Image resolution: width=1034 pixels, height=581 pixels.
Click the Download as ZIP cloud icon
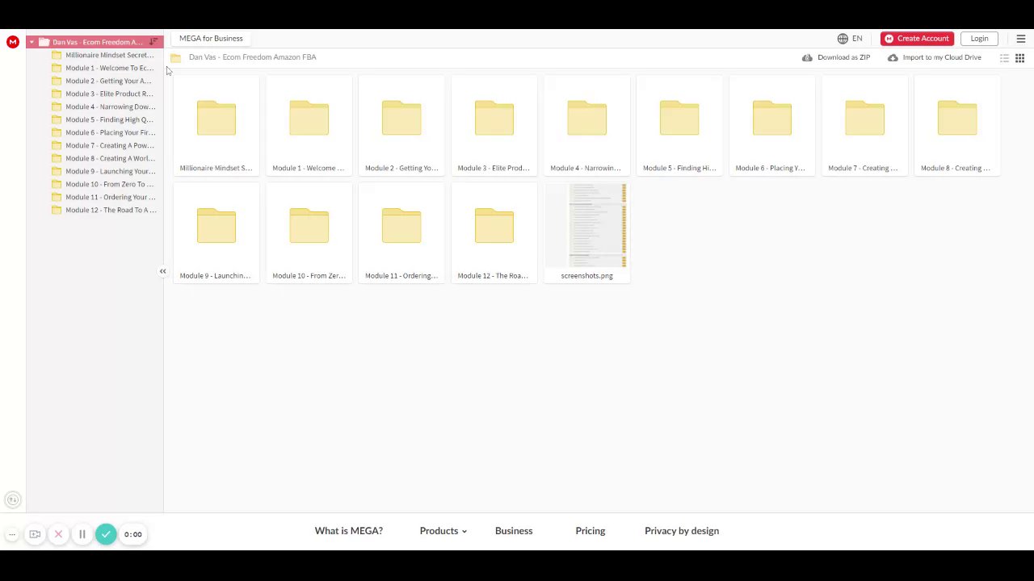tap(807, 58)
